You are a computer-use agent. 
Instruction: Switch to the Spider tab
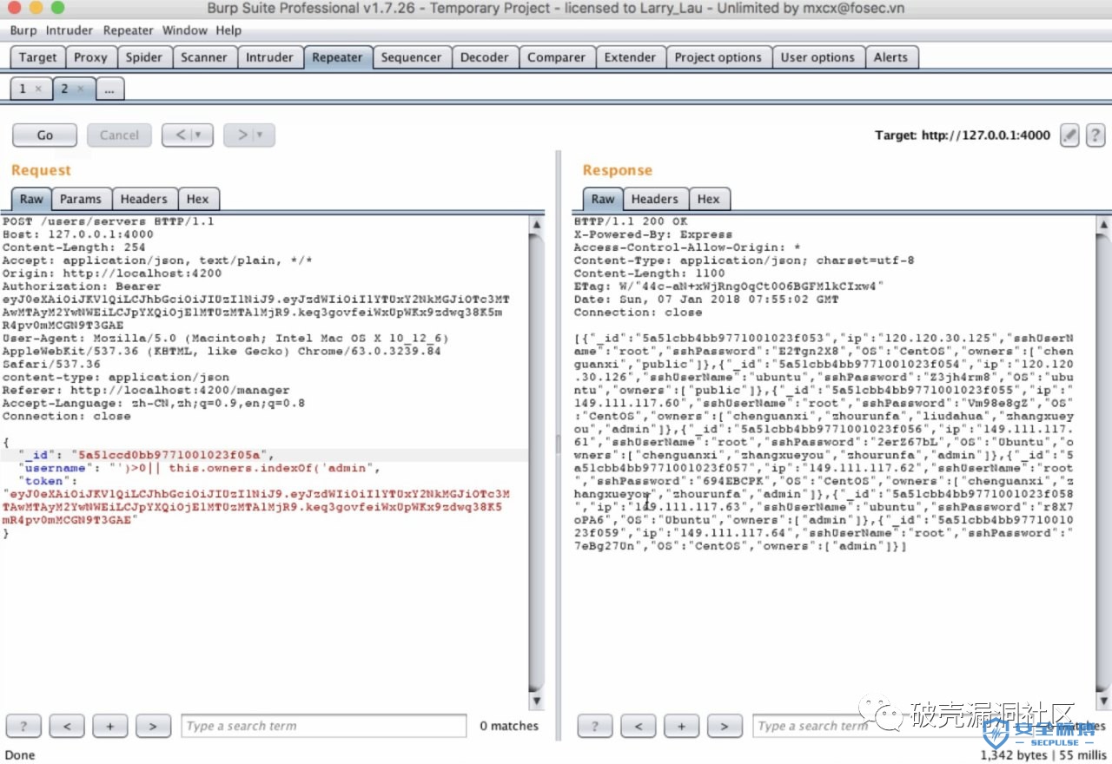(x=144, y=57)
